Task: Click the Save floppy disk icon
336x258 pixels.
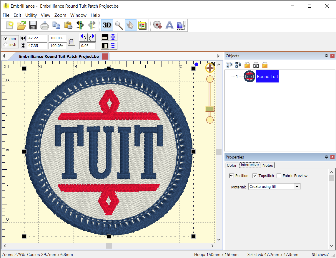Action: pyautogui.click(x=33, y=25)
